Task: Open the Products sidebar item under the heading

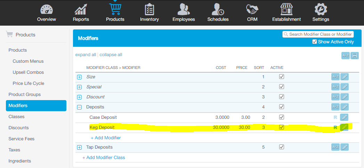Action: (18, 50)
